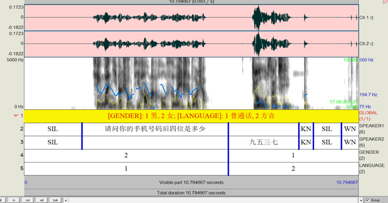
Task: Select GENDER interval labeled 1
Action: click(294, 155)
